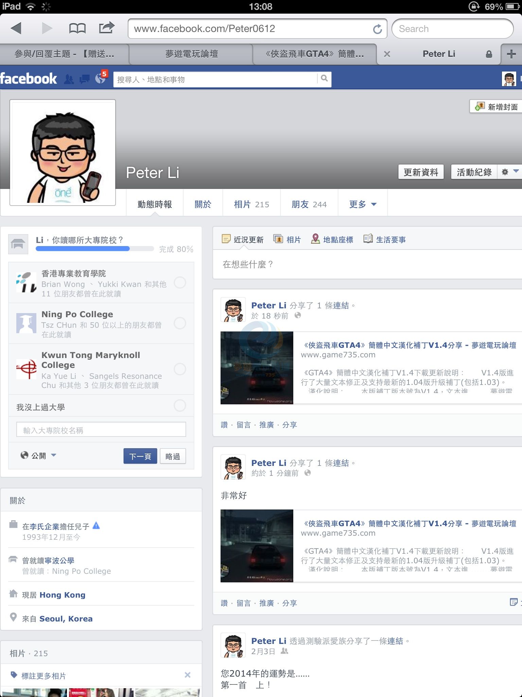Open Facebook notifications globe icon
The image size is (522, 697).
tap(100, 79)
